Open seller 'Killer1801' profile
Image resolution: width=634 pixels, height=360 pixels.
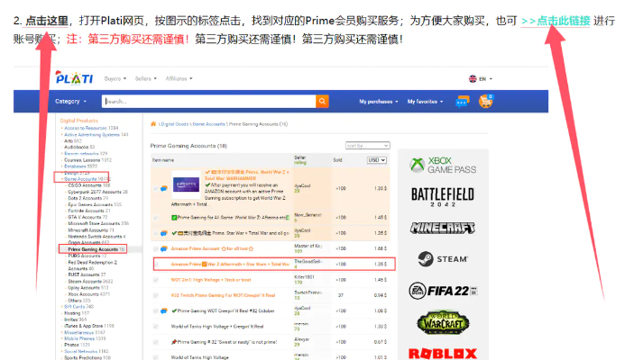pos(304,277)
